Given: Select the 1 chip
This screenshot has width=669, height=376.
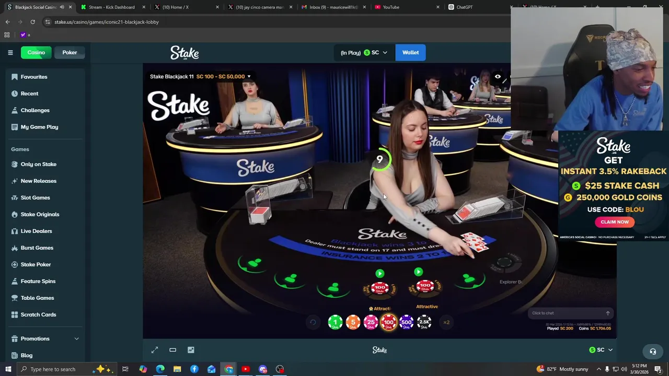Looking at the screenshot, I should tap(335, 322).
